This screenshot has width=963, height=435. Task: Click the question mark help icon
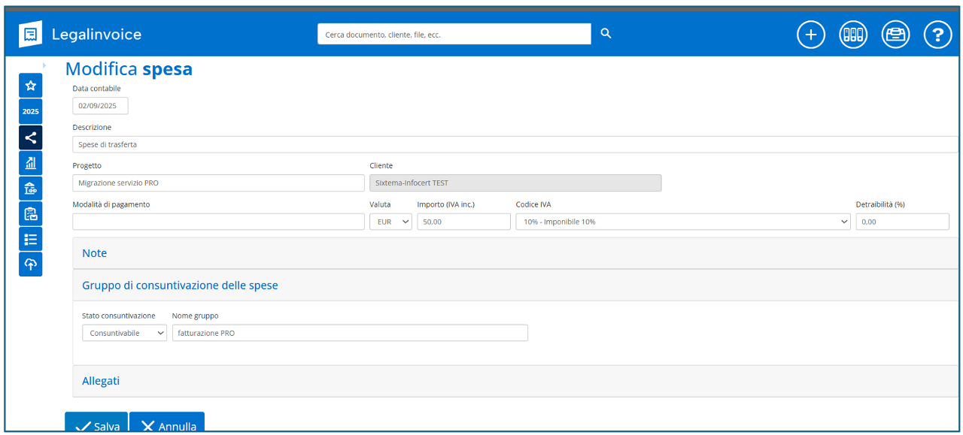(937, 35)
